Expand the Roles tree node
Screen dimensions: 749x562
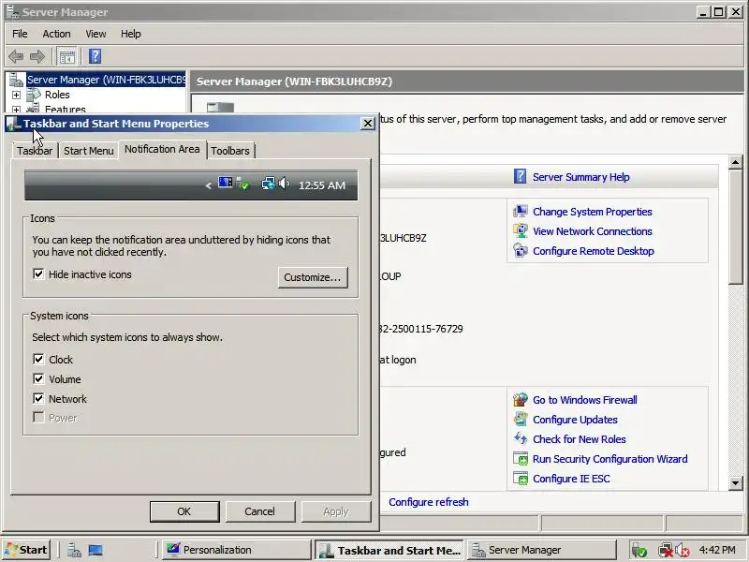pos(16,95)
